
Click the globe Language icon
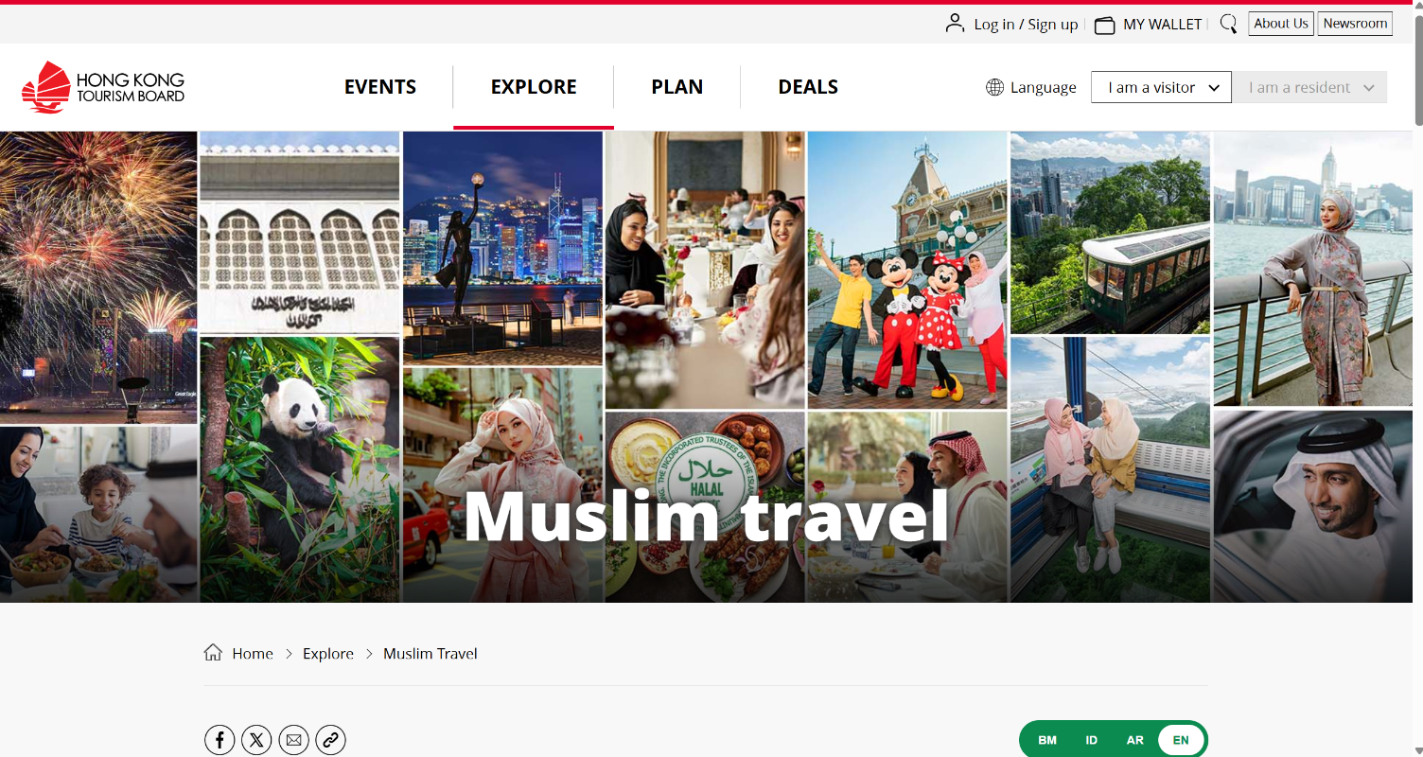point(994,87)
